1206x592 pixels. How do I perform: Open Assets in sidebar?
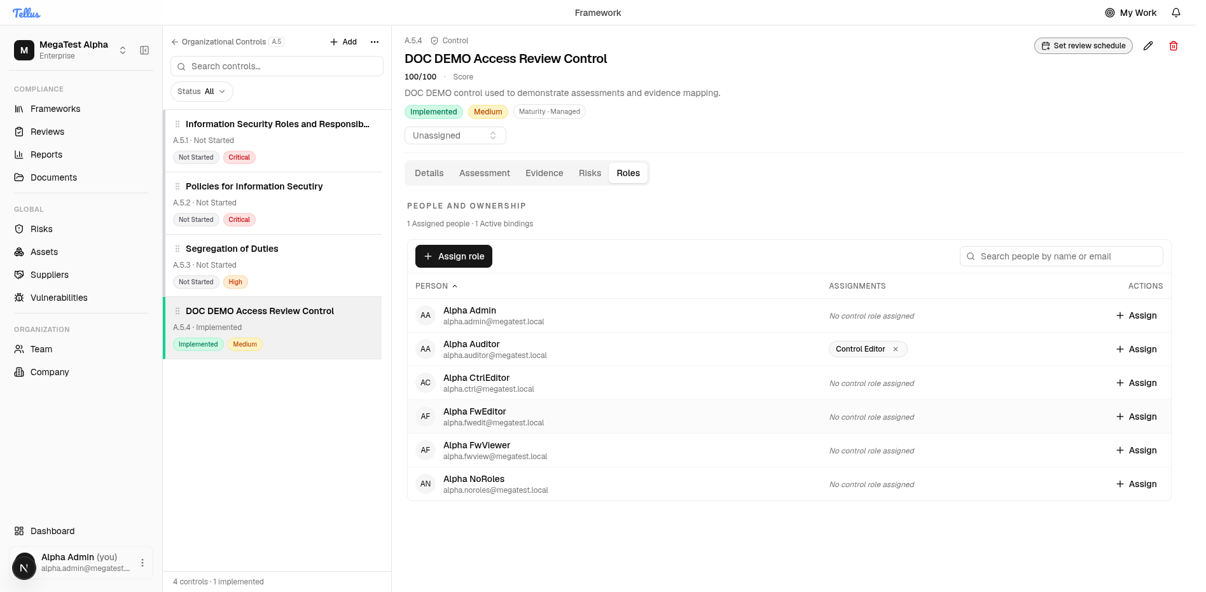point(81,252)
